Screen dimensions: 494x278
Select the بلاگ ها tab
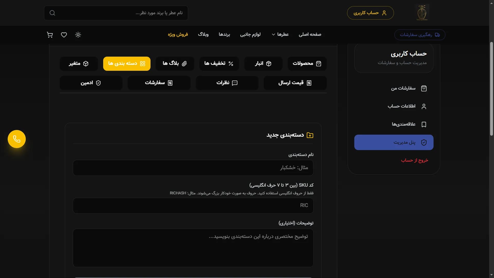click(175, 64)
